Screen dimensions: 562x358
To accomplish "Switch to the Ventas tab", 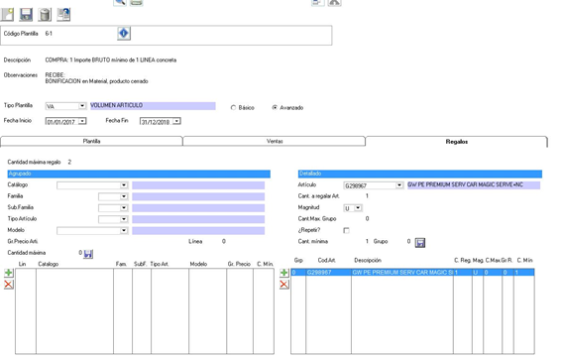I will 275,142.
